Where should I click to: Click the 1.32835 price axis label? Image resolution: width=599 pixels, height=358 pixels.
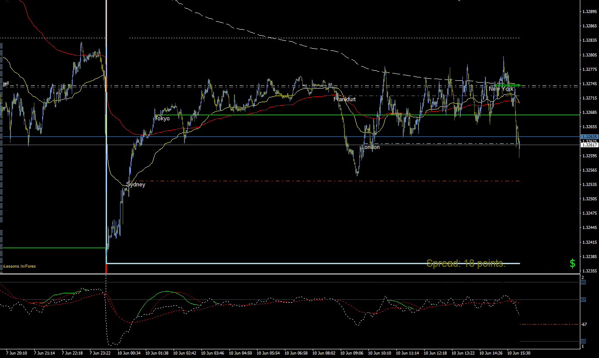tap(590, 40)
